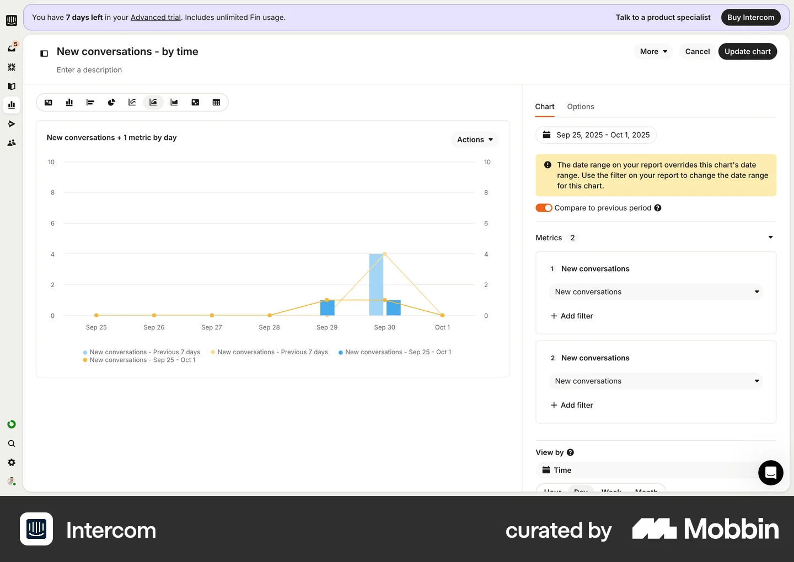Open the More dropdown menu
Viewport: 794px width, 562px height.
(653, 51)
